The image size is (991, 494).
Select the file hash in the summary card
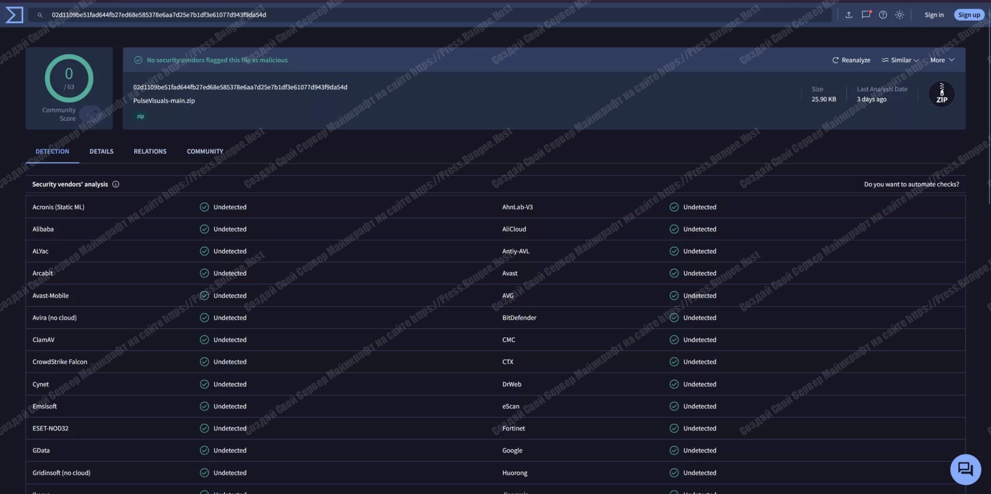point(240,87)
